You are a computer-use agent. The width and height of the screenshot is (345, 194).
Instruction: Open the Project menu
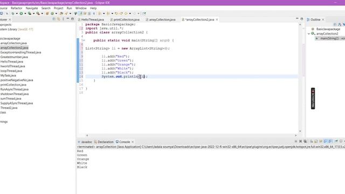[x=58, y=8]
